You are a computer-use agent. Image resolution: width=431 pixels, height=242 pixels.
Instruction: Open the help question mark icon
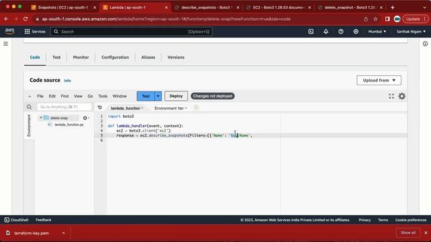[341, 32]
